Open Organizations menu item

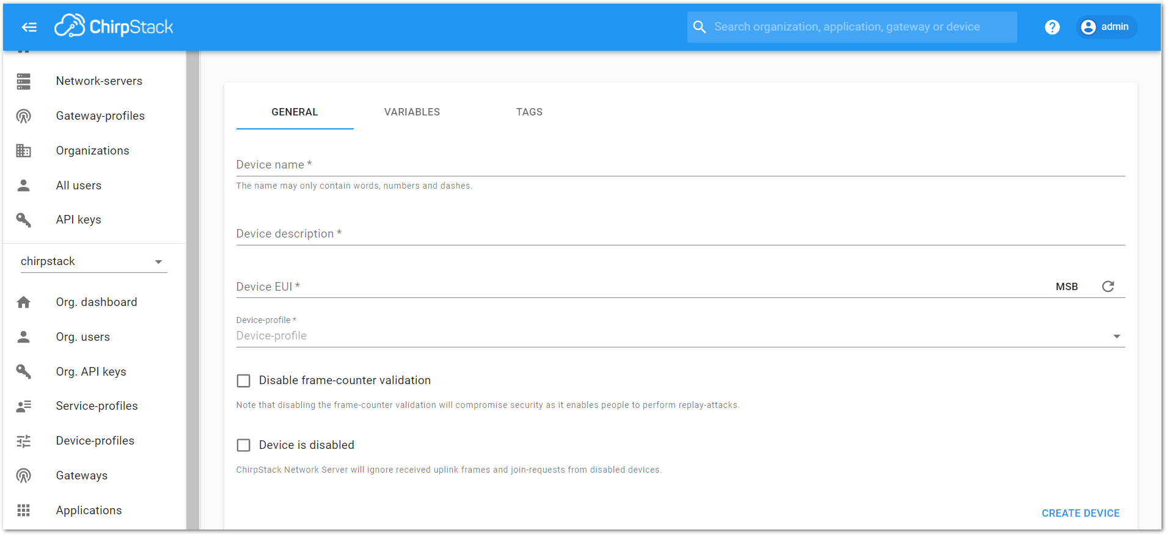95,151
